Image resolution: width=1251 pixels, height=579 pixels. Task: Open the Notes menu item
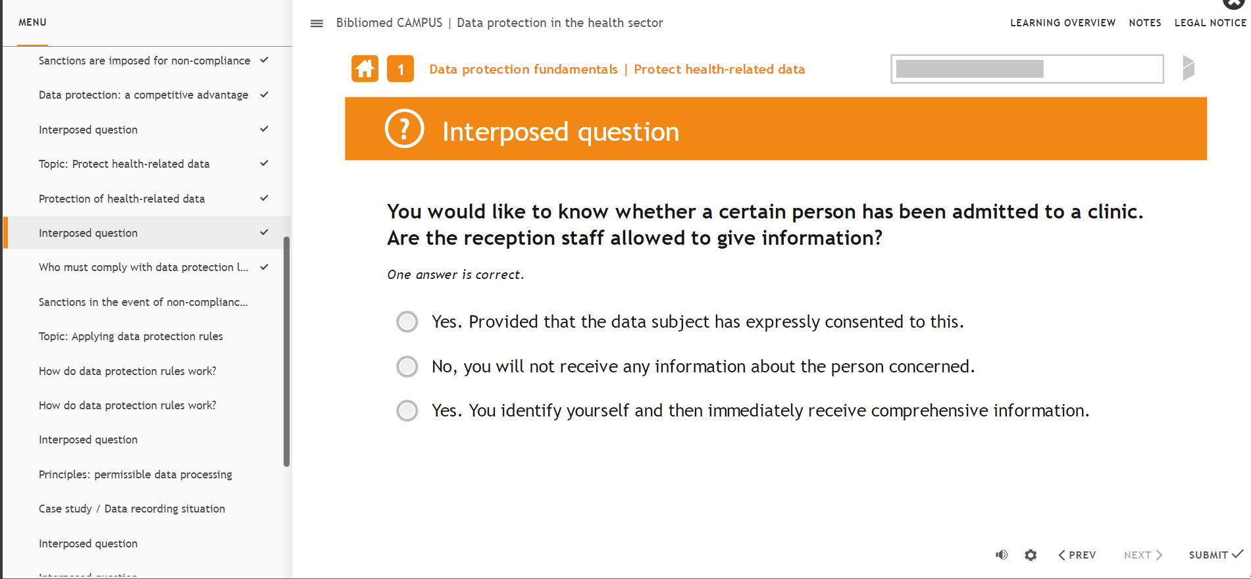1145,23
